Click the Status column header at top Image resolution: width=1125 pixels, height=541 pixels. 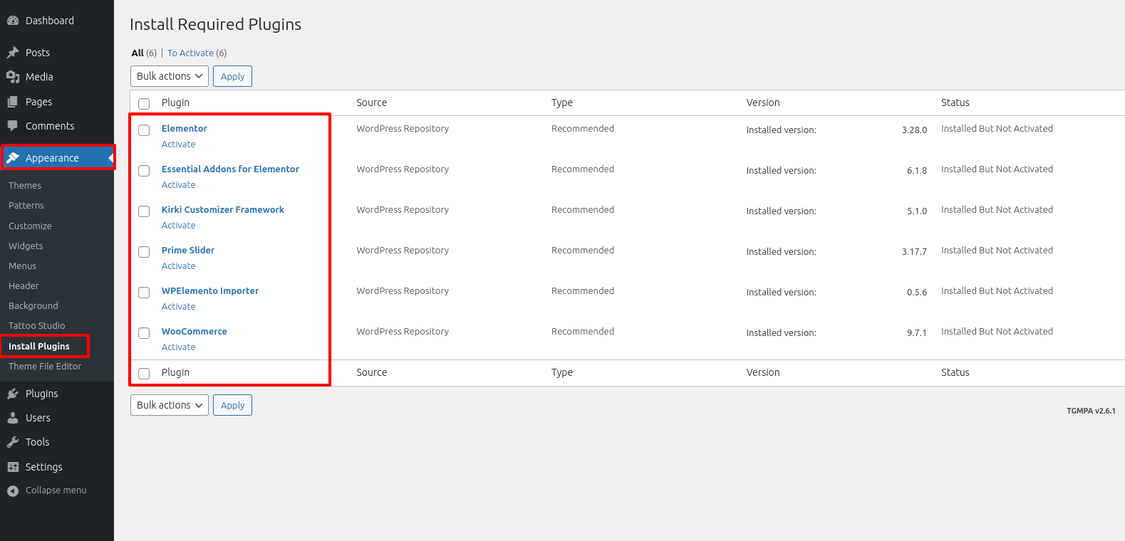point(955,103)
